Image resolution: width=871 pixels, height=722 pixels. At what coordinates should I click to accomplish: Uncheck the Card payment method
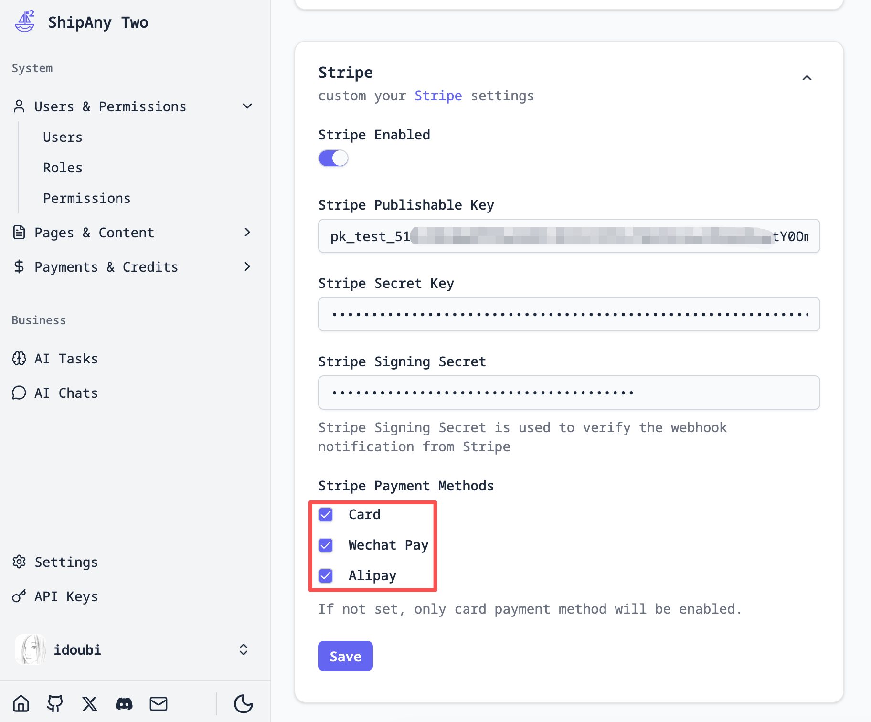(x=326, y=514)
